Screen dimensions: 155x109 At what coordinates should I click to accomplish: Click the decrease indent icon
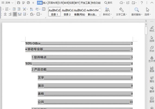coord(14,9)
